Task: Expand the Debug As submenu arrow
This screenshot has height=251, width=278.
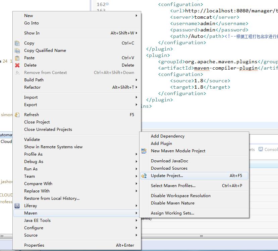Action: pyautogui.click(x=136, y=161)
